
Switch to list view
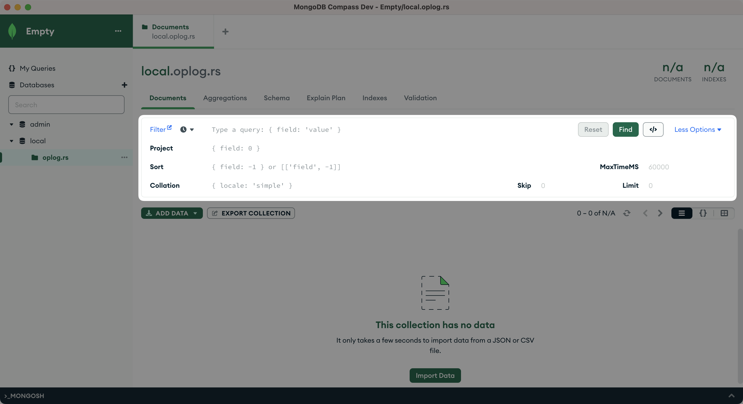[682, 213]
